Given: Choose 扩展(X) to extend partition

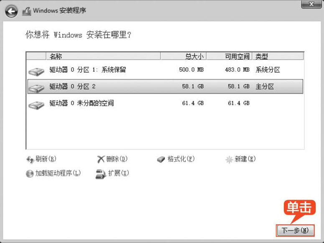Looking at the screenshot, I should (119, 173).
